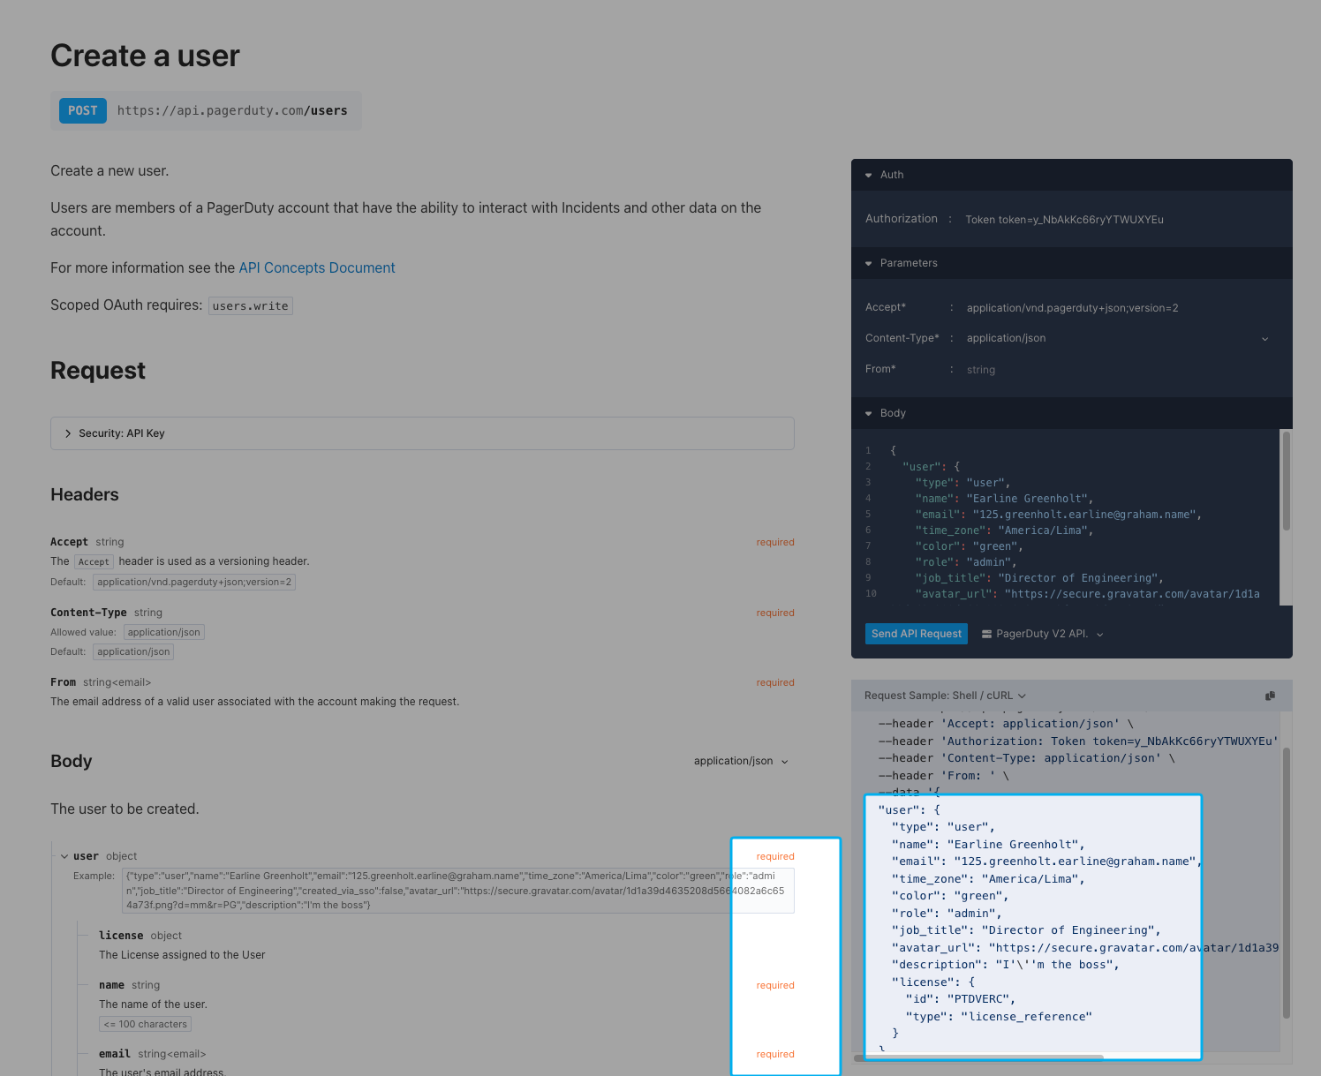Click the Accept parameter value field
Screen dimensions: 1321x1076
(x=1118, y=308)
